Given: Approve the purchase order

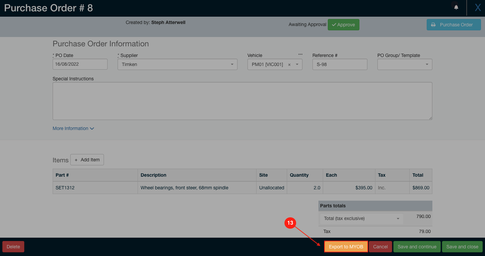Looking at the screenshot, I should [343, 25].
